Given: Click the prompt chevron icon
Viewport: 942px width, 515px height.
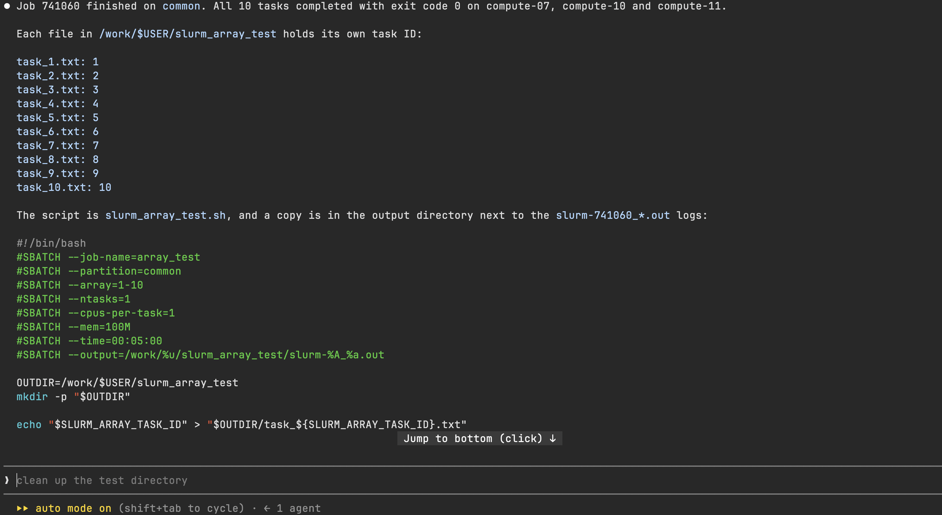Looking at the screenshot, I should coord(7,480).
